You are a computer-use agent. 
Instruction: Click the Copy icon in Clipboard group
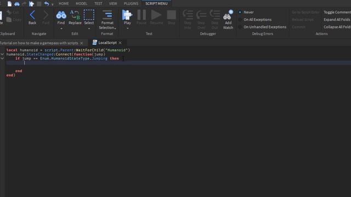coord(9,20)
